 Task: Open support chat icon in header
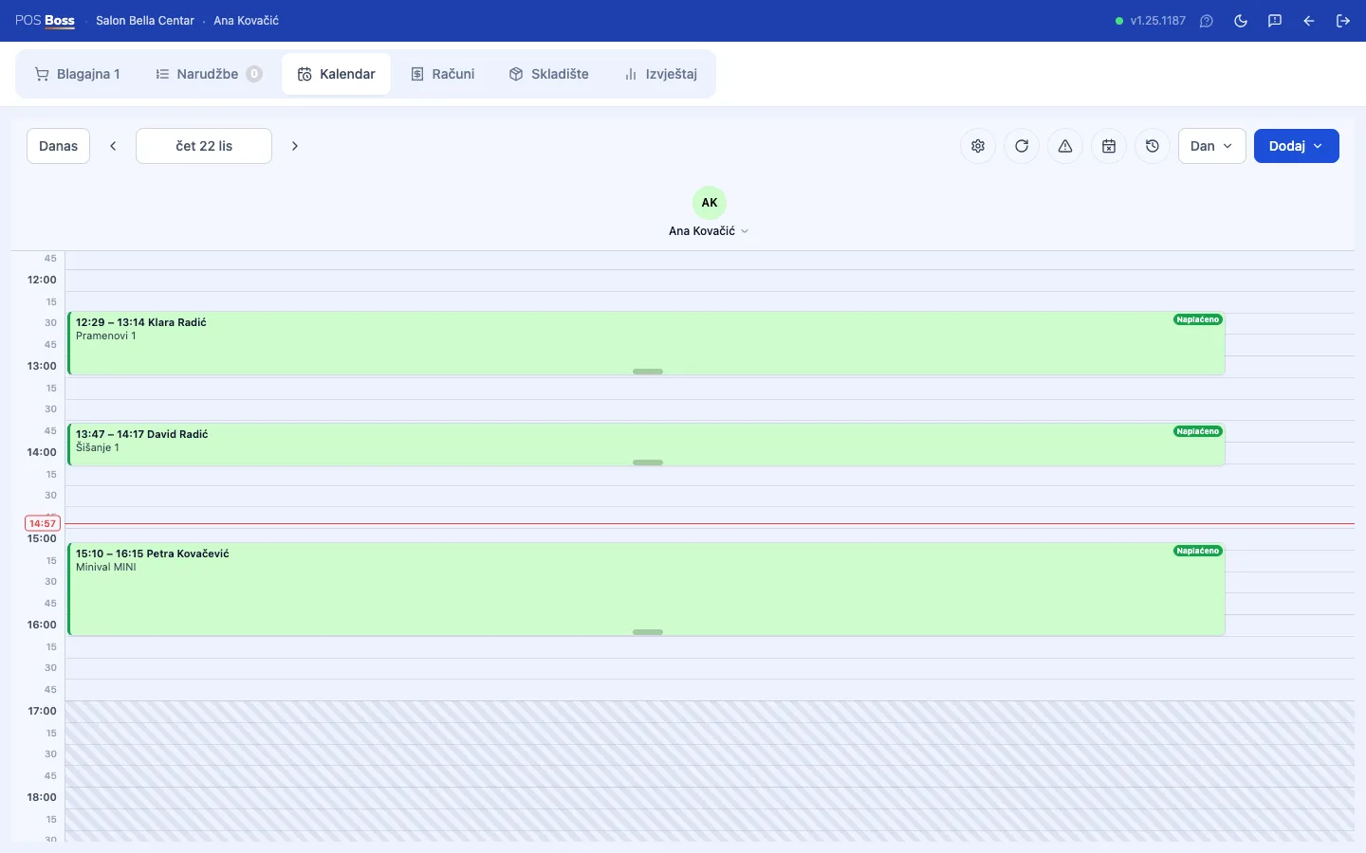1207,21
